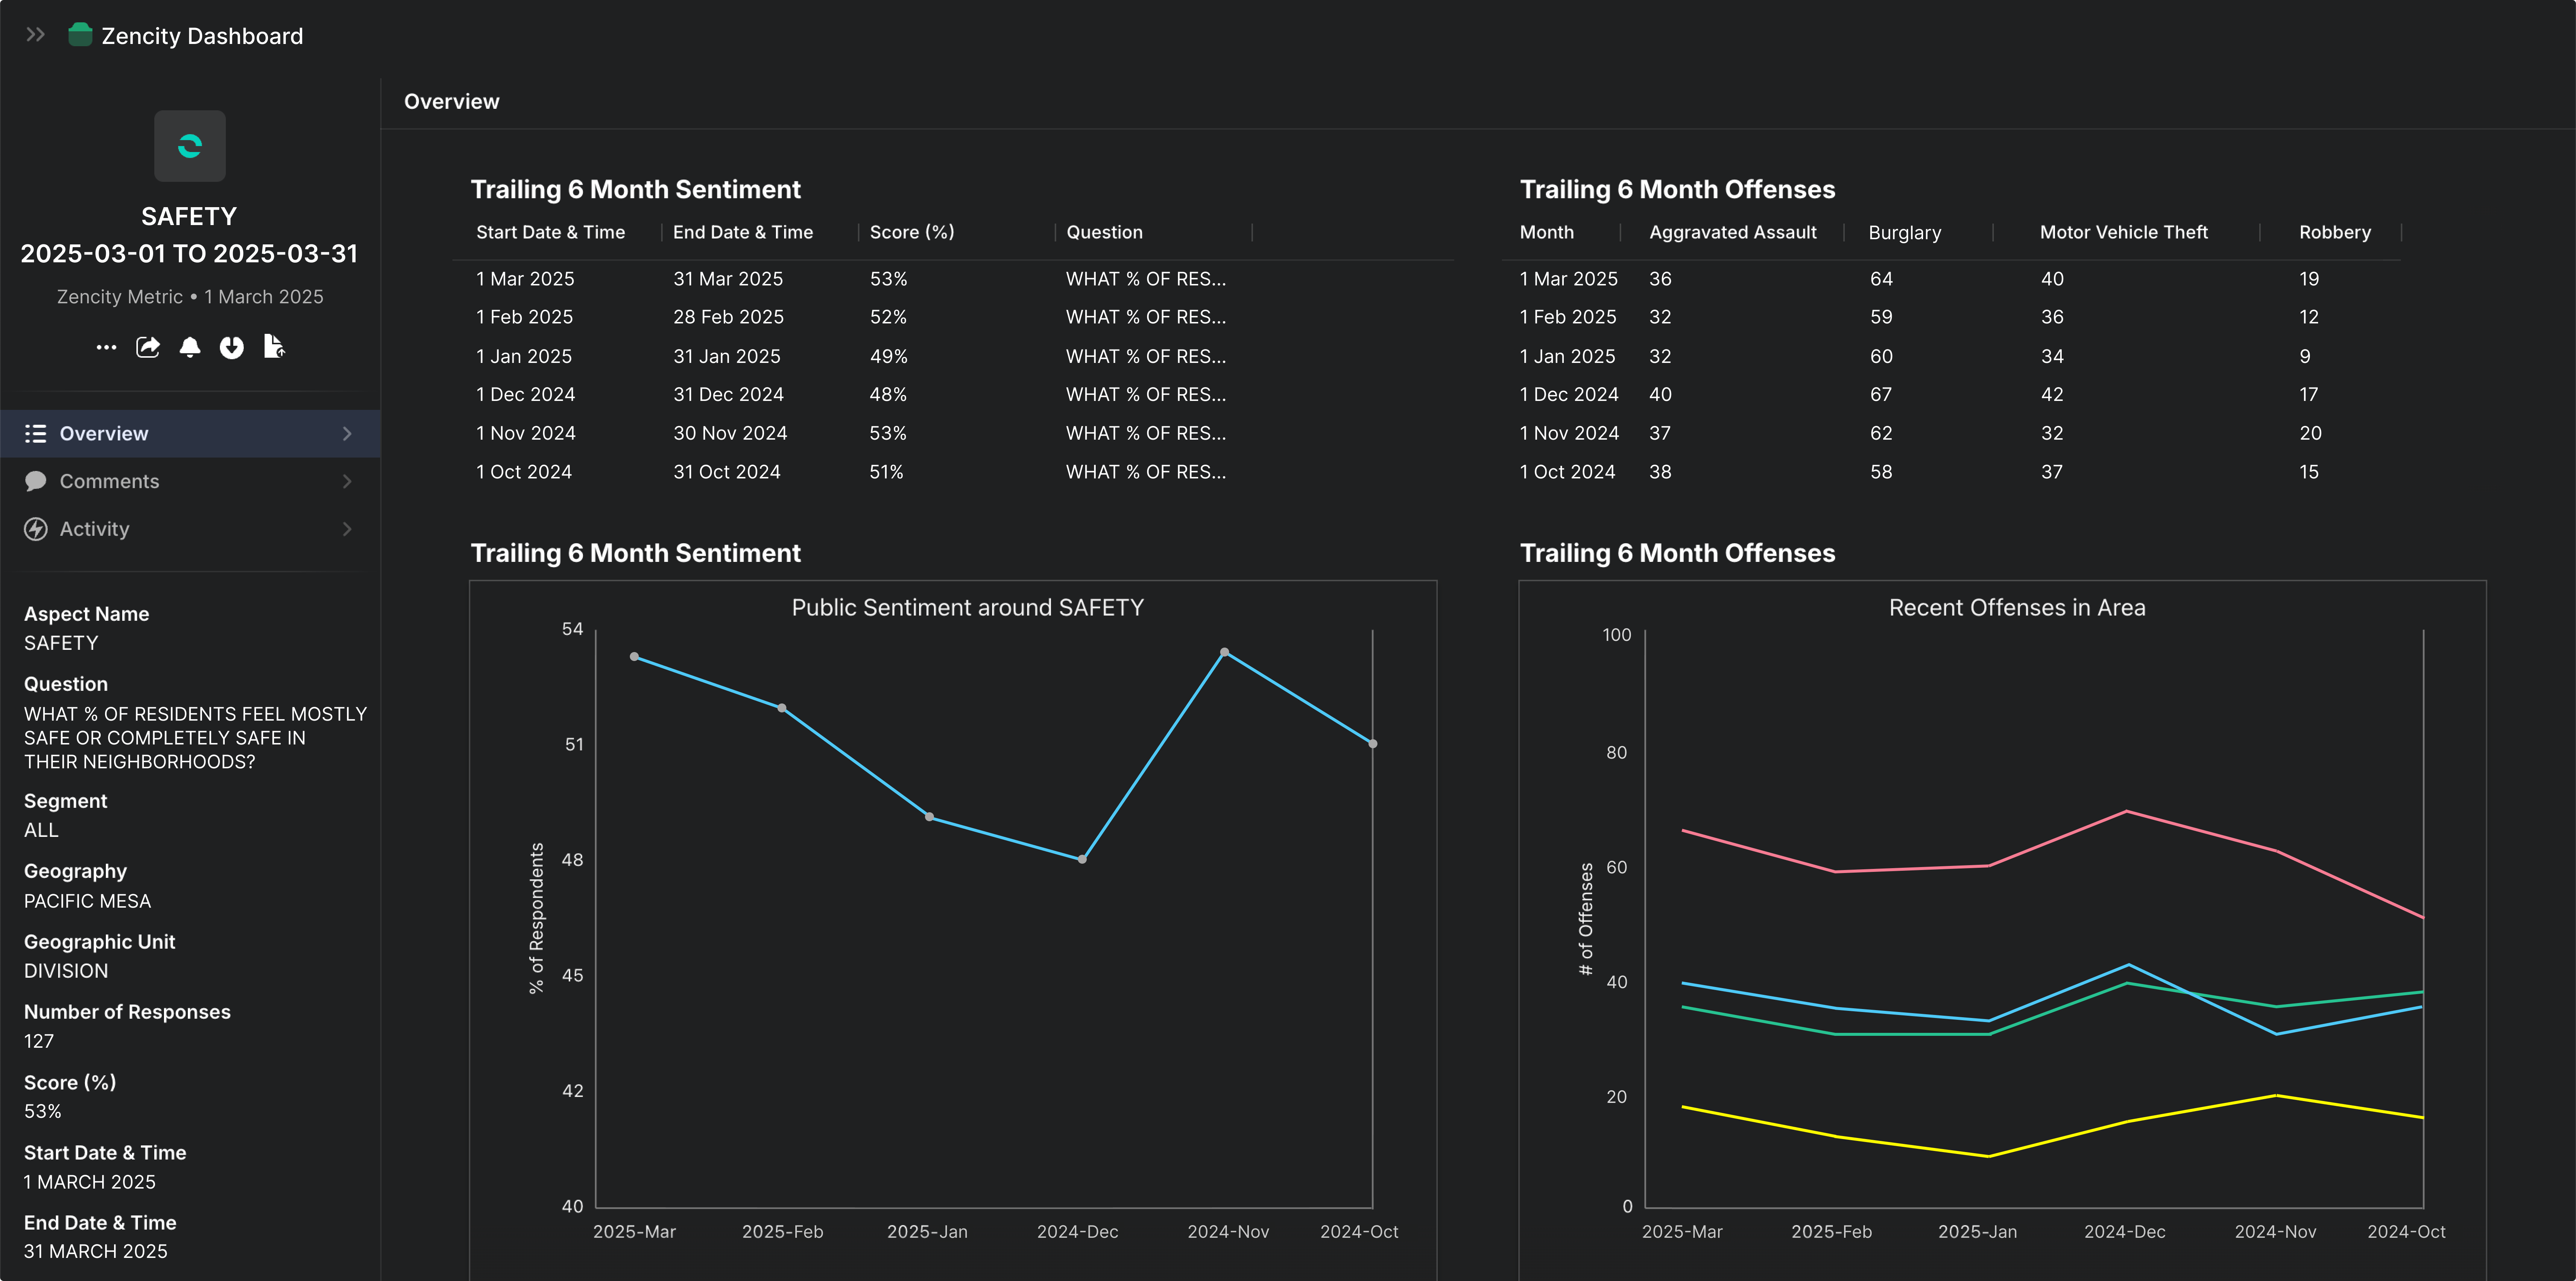Click the Segment value ALL
Screen dimensions: 2576x1281
tap(41, 830)
